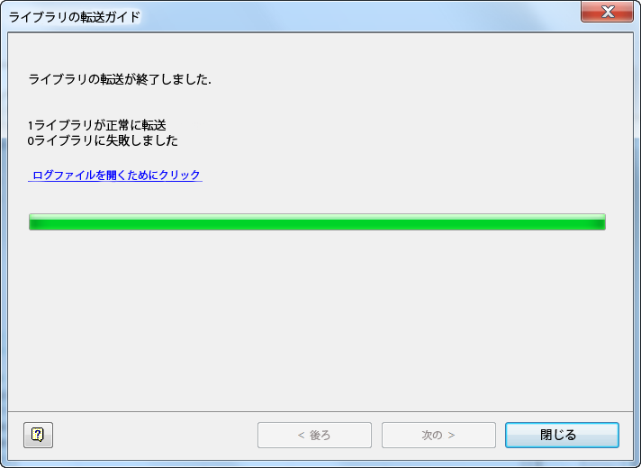
Task: Open help with the question mark icon
Action: 38,435
